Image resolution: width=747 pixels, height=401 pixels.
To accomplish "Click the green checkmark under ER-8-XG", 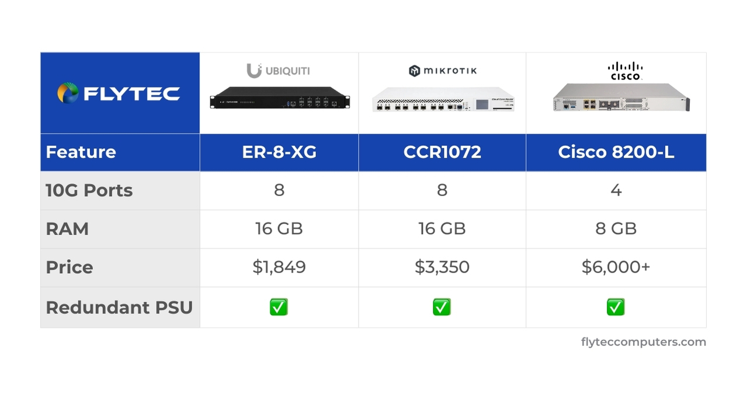I will tap(279, 307).
